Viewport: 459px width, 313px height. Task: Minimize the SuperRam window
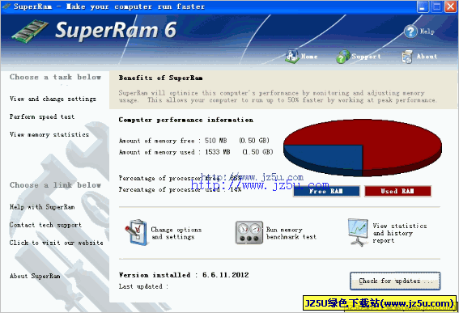pos(423,6)
